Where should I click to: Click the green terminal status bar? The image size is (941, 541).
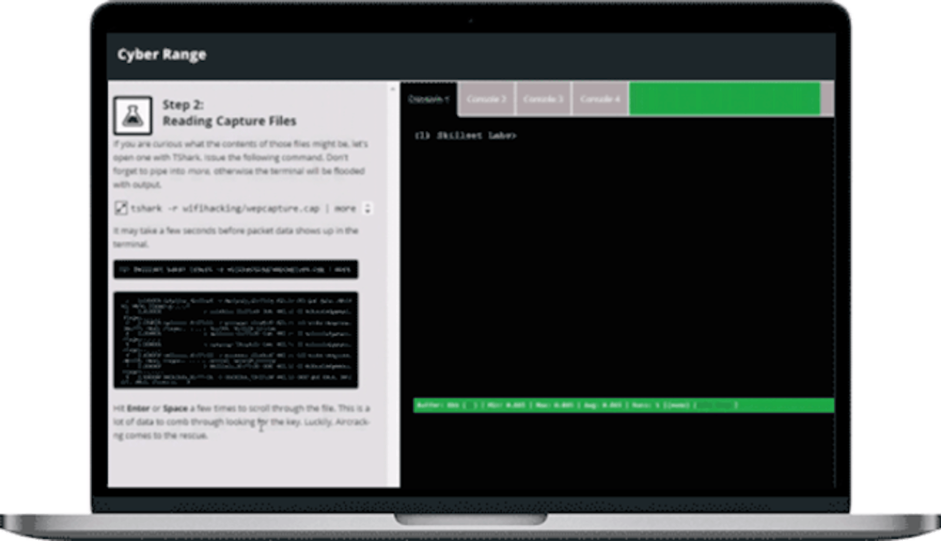pyautogui.click(x=623, y=405)
